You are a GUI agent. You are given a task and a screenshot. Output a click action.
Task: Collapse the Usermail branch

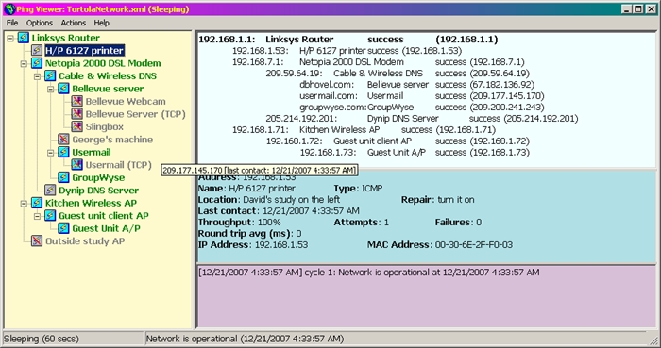[51, 153]
